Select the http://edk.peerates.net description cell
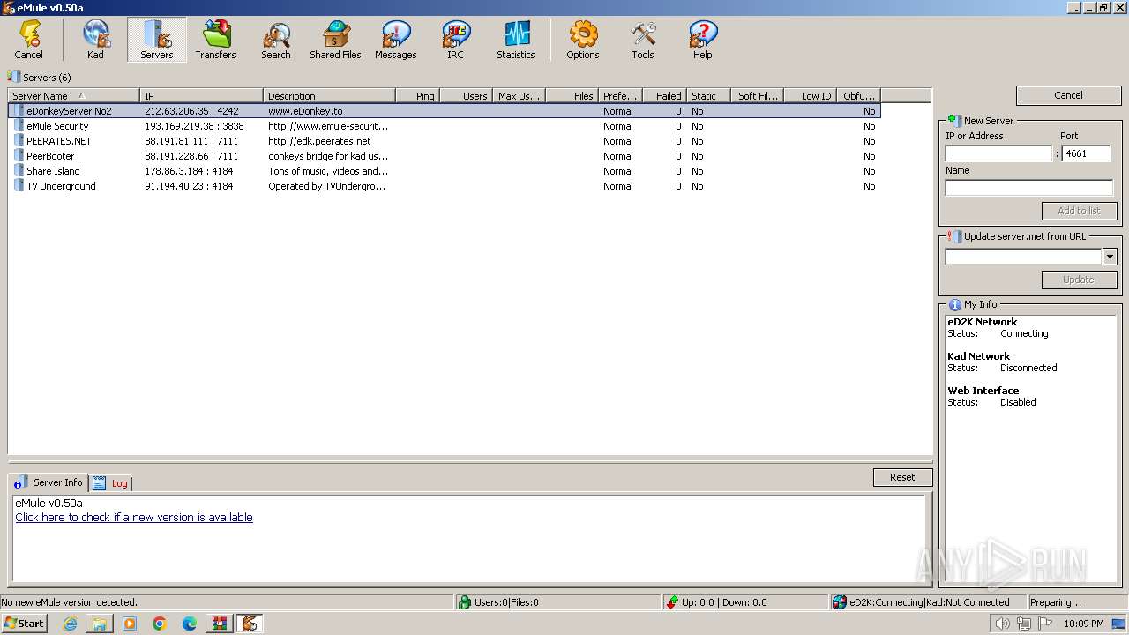Image resolution: width=1129 pixels, height=635 pixels. coord(319,141)
